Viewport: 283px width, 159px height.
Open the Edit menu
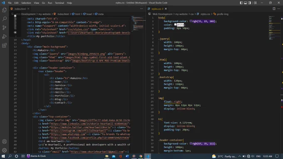[16, 3]
